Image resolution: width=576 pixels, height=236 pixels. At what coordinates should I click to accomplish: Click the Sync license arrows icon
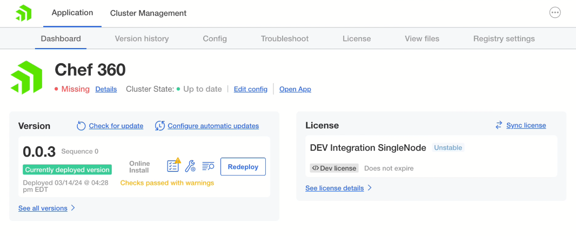[499, 125]
